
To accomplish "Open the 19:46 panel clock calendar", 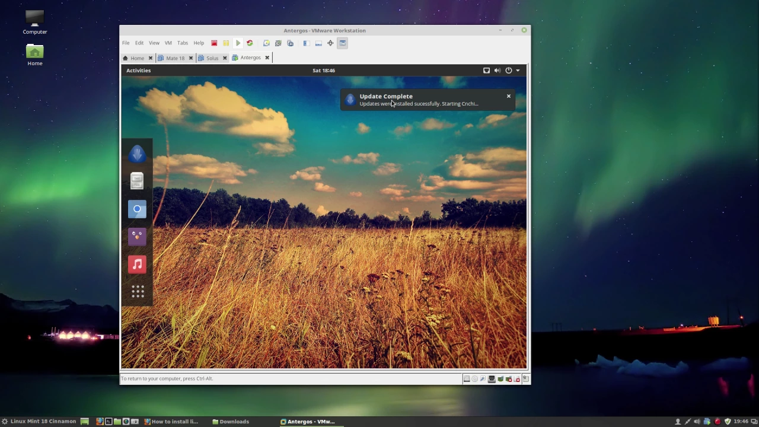I will [741, 422].
